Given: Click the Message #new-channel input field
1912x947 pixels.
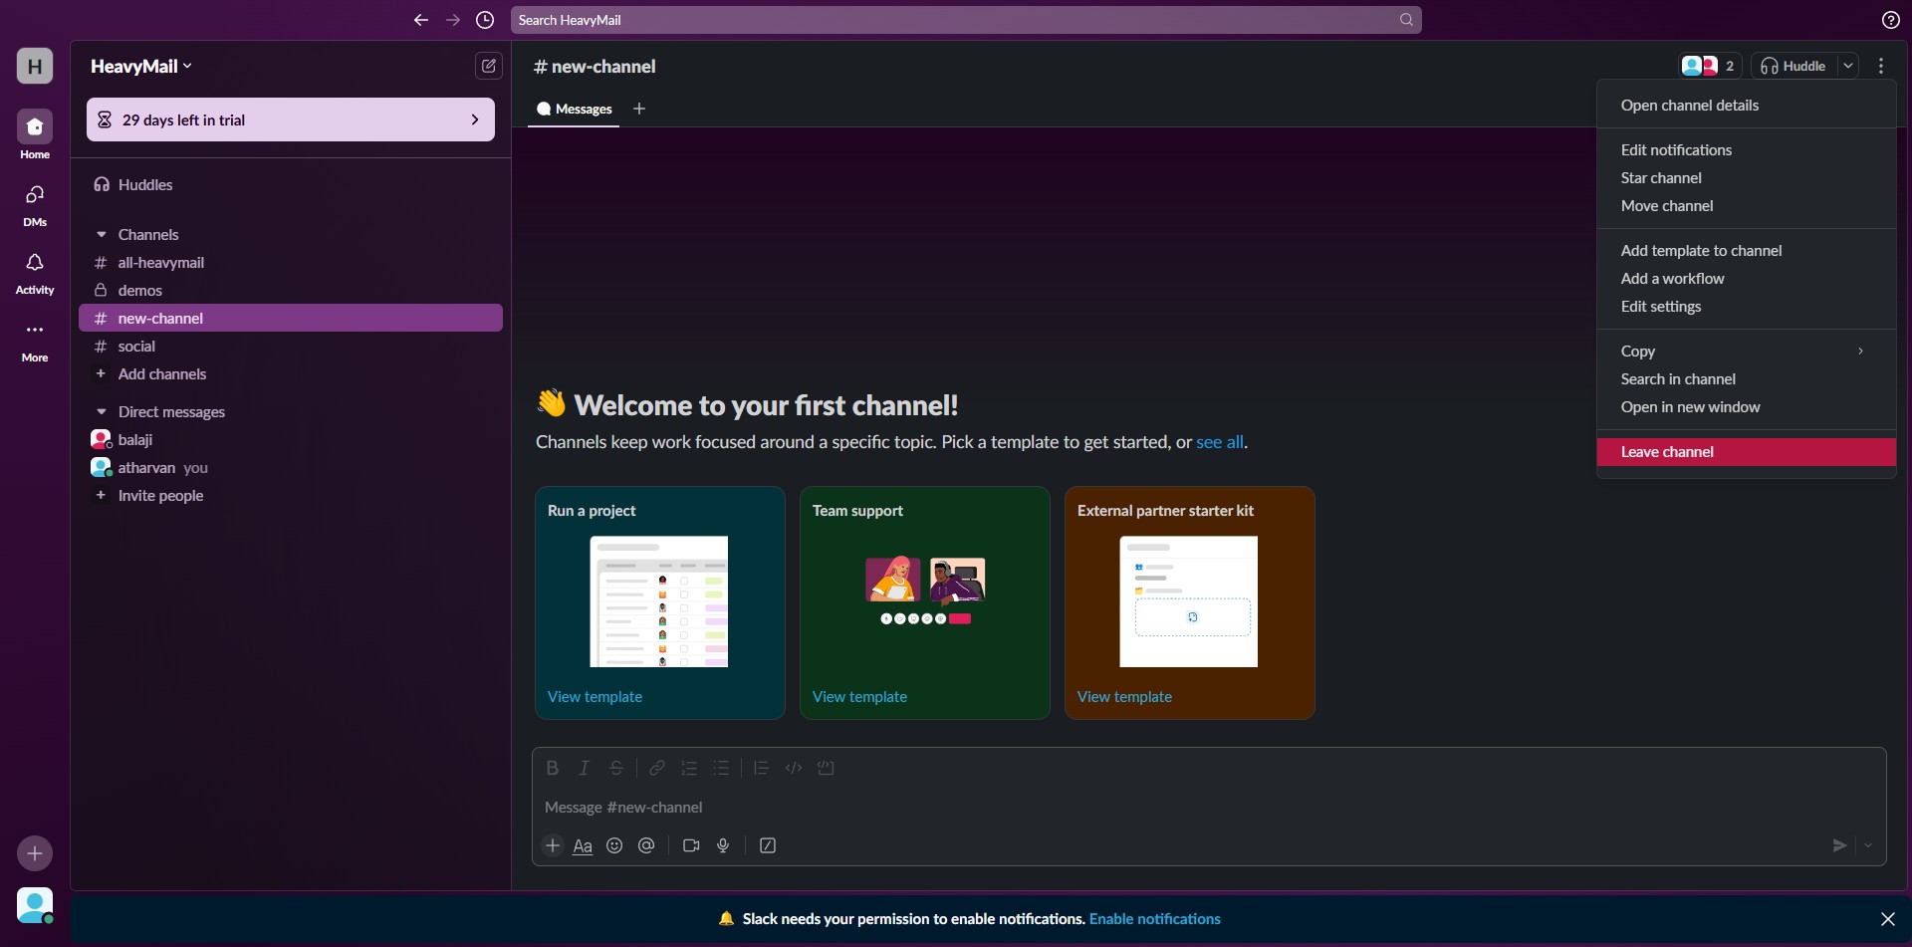Looking at the screenshot, I should (x=1209, y=808).
